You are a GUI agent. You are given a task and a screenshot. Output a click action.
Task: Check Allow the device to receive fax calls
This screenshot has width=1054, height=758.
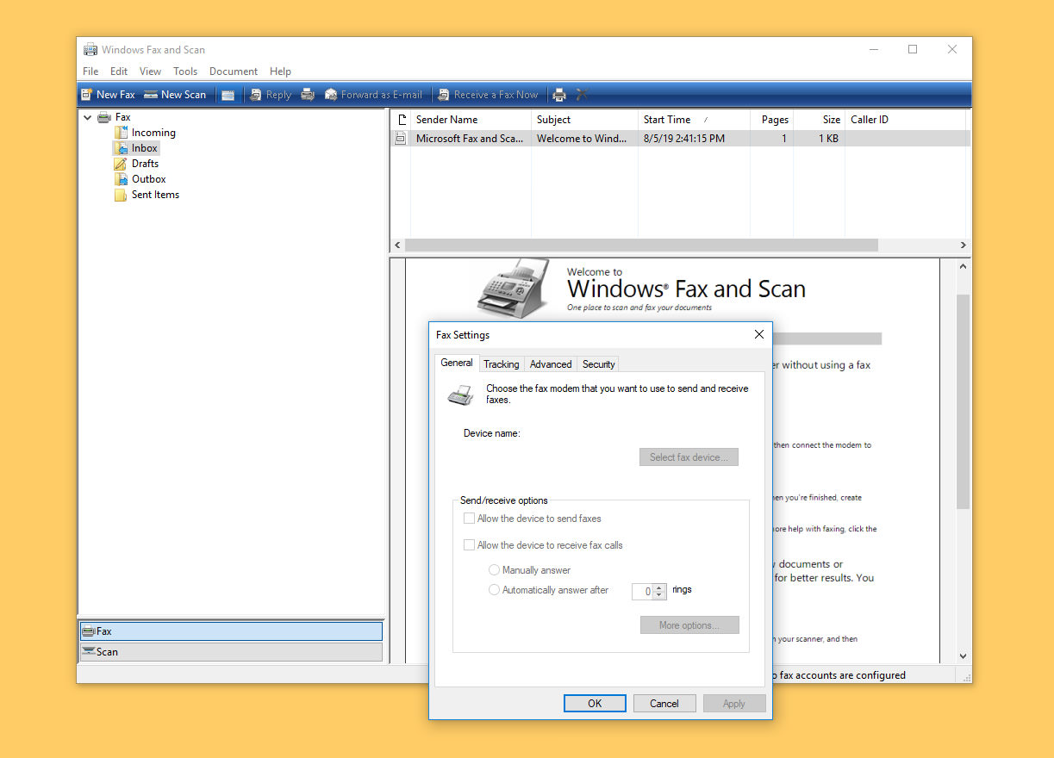click(x=469, y=544)
